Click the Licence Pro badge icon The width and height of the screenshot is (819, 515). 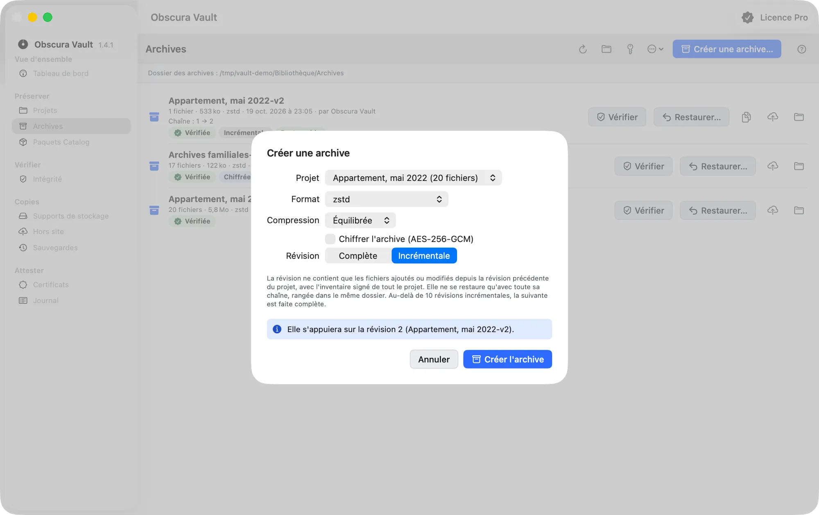[x=748, y=17]
